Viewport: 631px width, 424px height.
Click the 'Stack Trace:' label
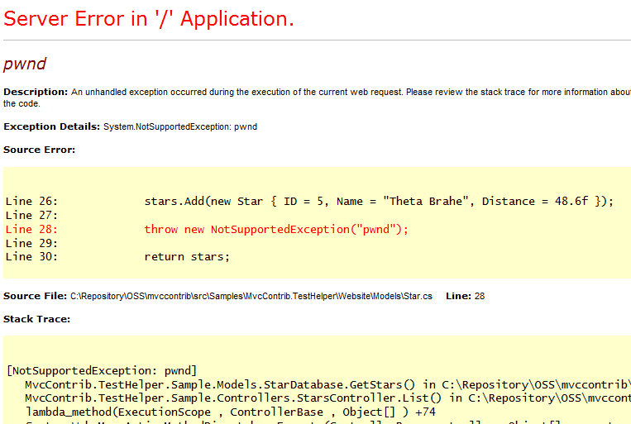tap(36, 319)
